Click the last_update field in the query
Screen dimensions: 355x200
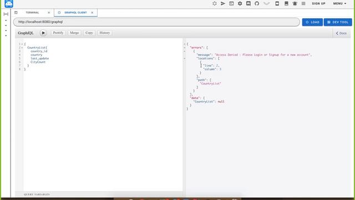point(39,58)
